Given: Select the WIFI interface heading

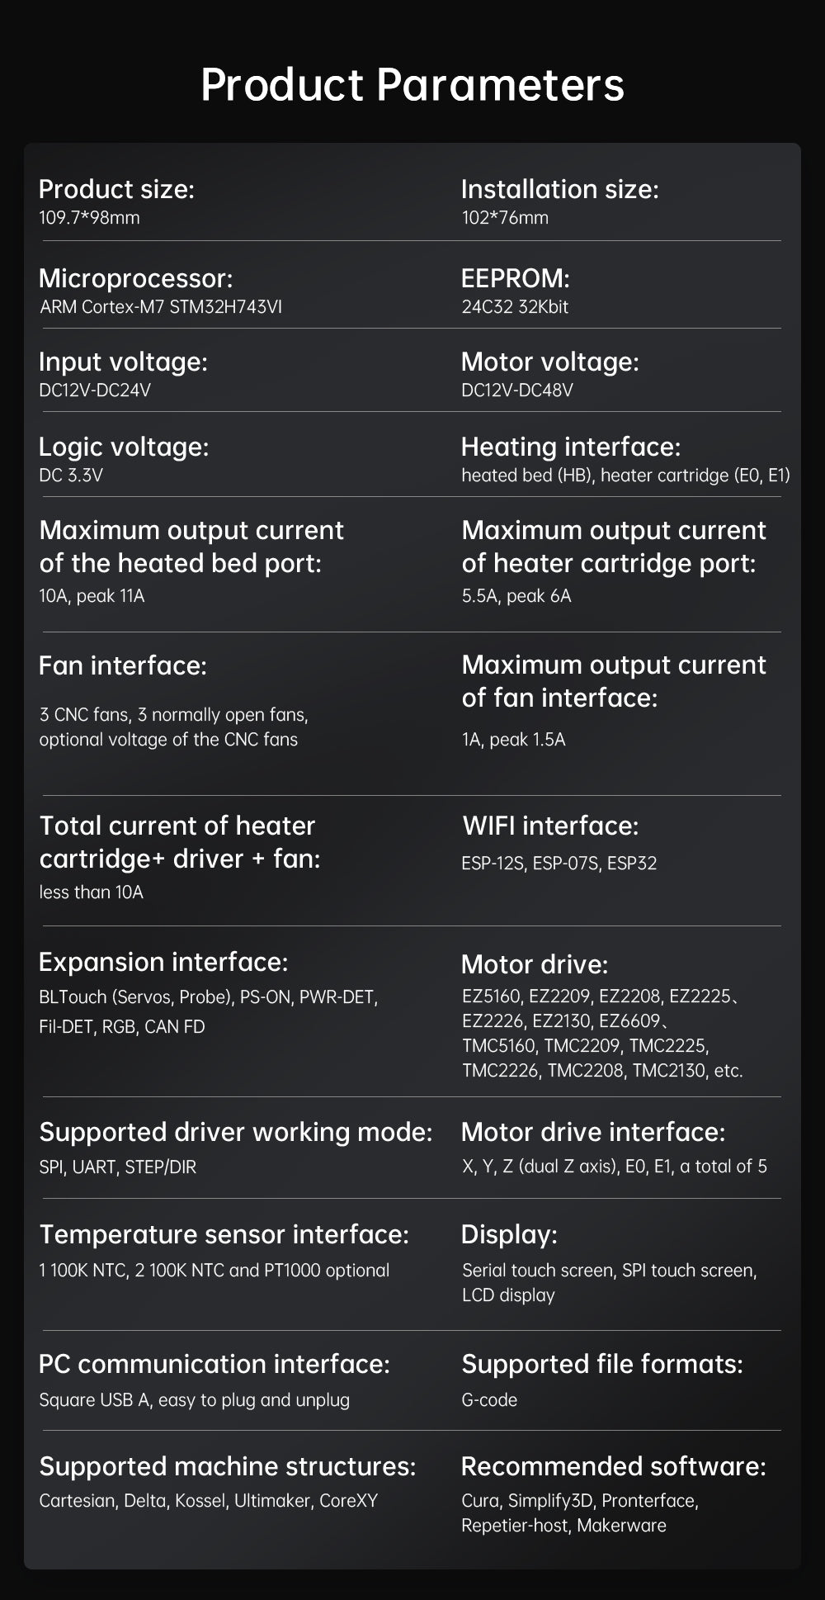Looking at the screenshot, I should (550, 826).
